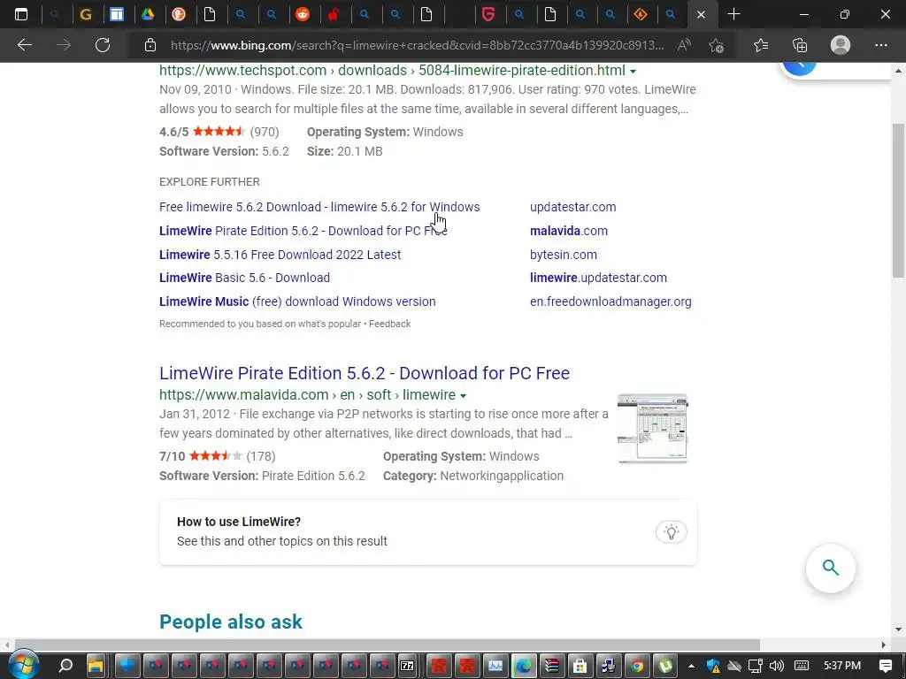The image size is (906, 679).
Task: Open the updatestar.com link
Action: tap(572, 207)
